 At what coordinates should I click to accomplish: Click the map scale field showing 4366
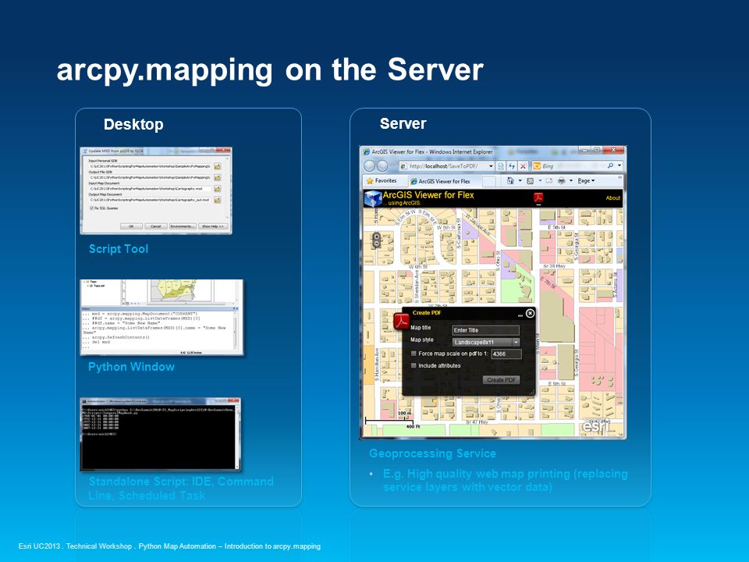[x=506, y=354]
